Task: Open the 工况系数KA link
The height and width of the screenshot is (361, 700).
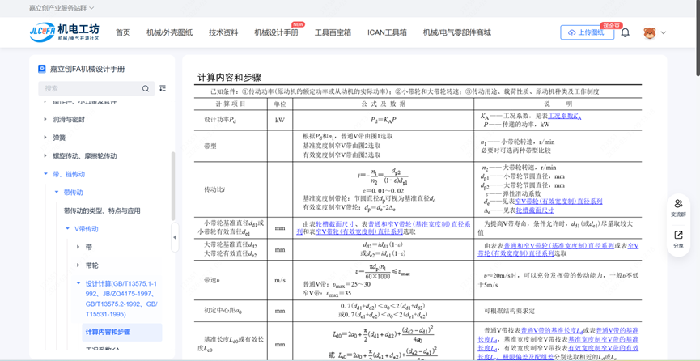Action: 564,116
